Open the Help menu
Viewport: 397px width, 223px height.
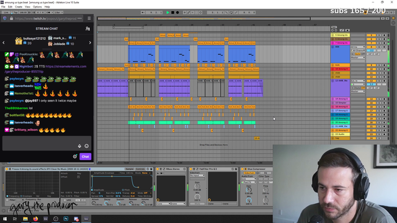point(47,7)
